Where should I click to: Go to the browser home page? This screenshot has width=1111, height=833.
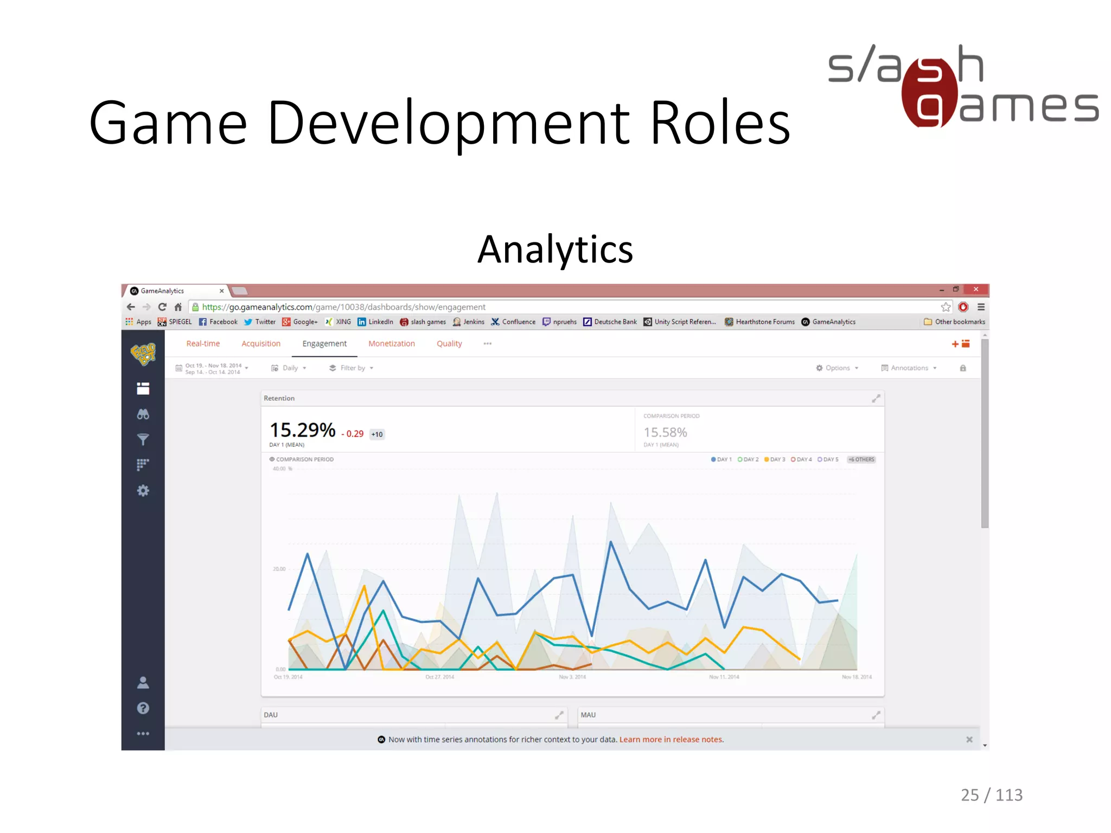click(178, 307)
